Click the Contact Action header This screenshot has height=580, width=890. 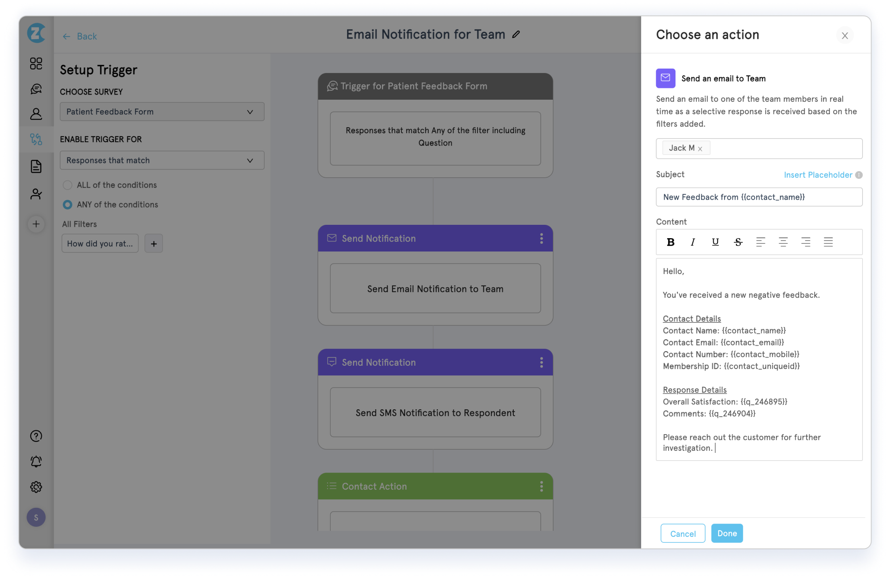(435, 486)
